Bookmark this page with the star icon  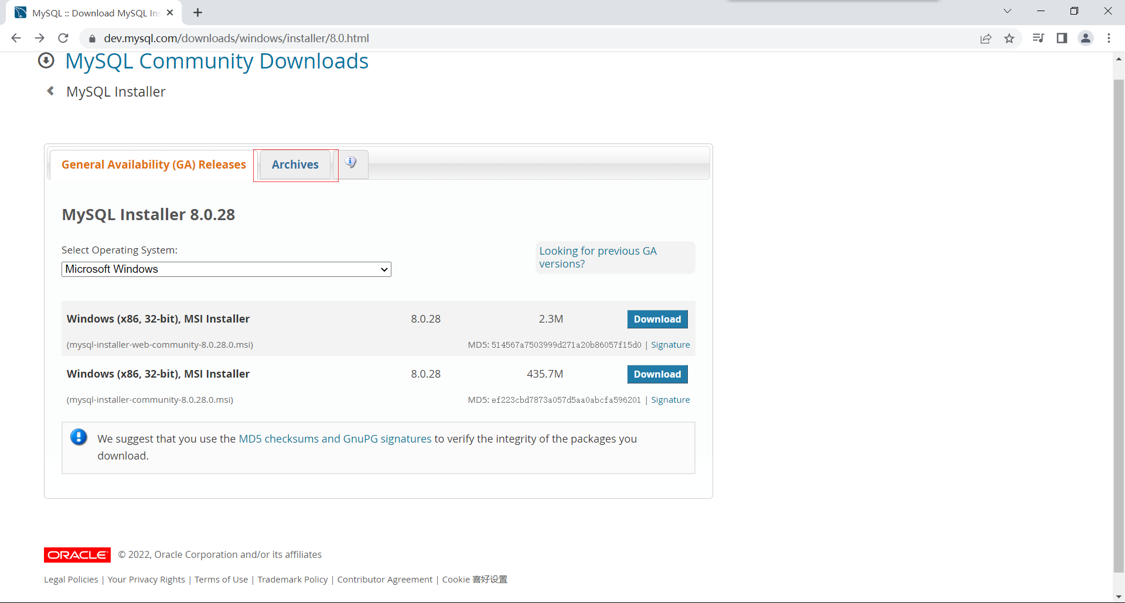click(x=1009, y=38)
